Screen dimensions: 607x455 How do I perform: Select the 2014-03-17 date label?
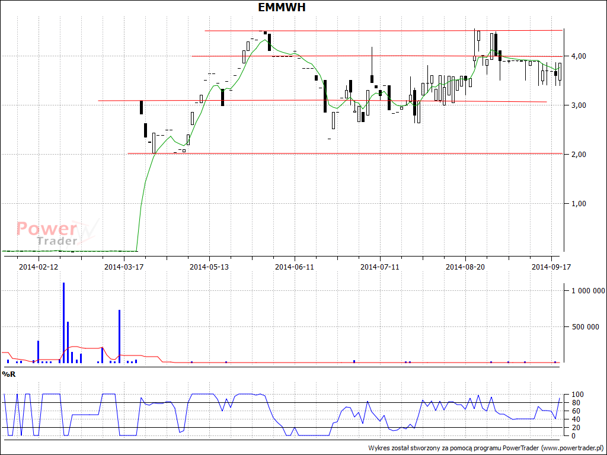[x=124, y=267]
